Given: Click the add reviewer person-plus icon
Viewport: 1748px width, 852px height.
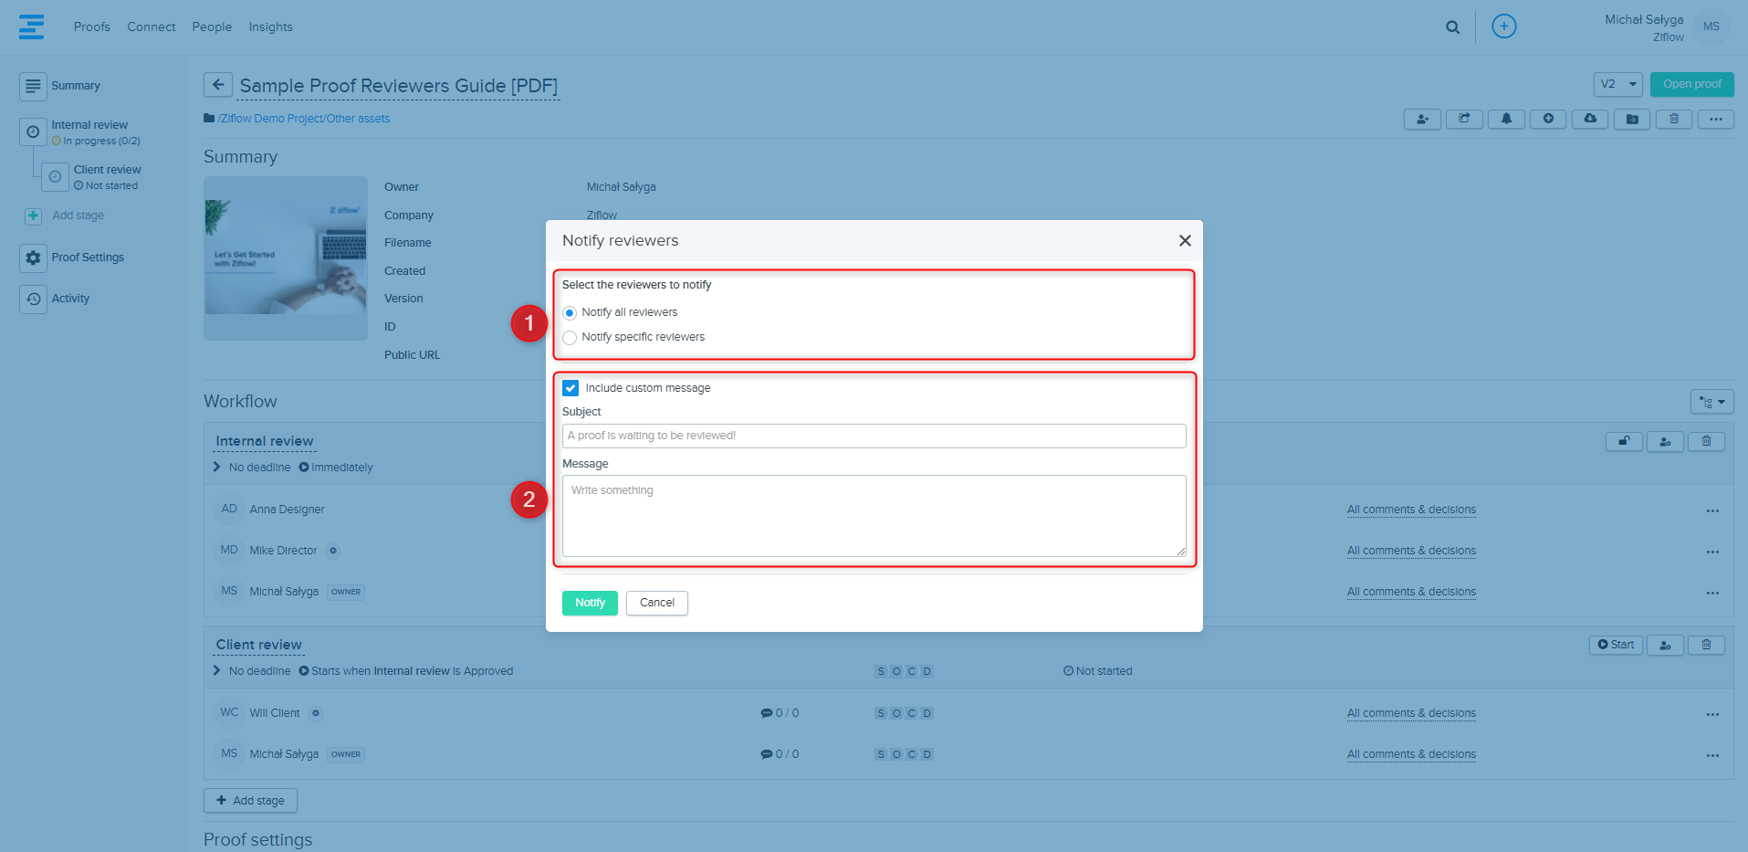Looking at the screenshot, I should coord(1422,119).
